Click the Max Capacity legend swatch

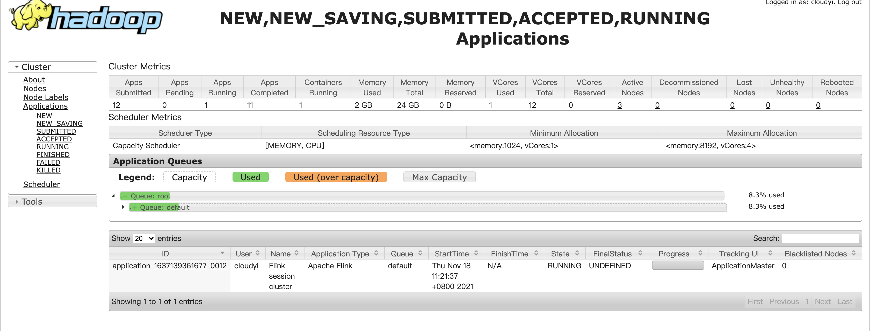[x=439, y=177]
